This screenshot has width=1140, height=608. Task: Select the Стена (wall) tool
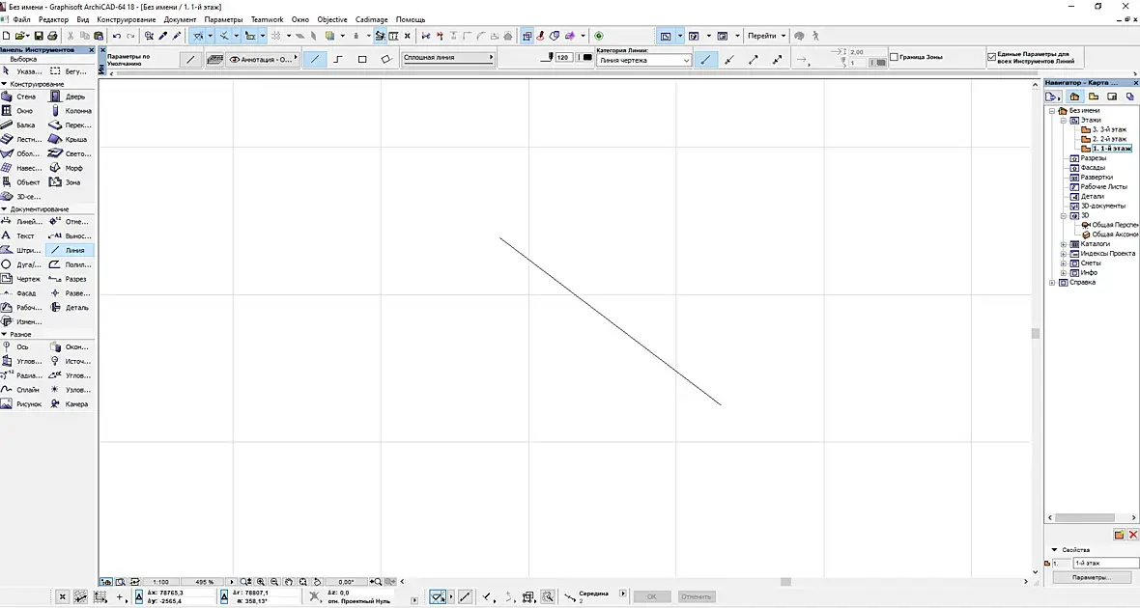19,96
